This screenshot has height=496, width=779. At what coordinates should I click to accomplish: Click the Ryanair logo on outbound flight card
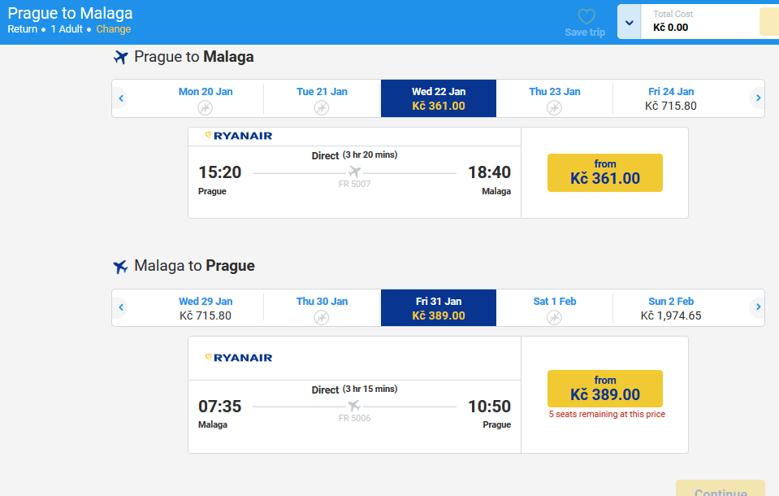click(239, 136)
